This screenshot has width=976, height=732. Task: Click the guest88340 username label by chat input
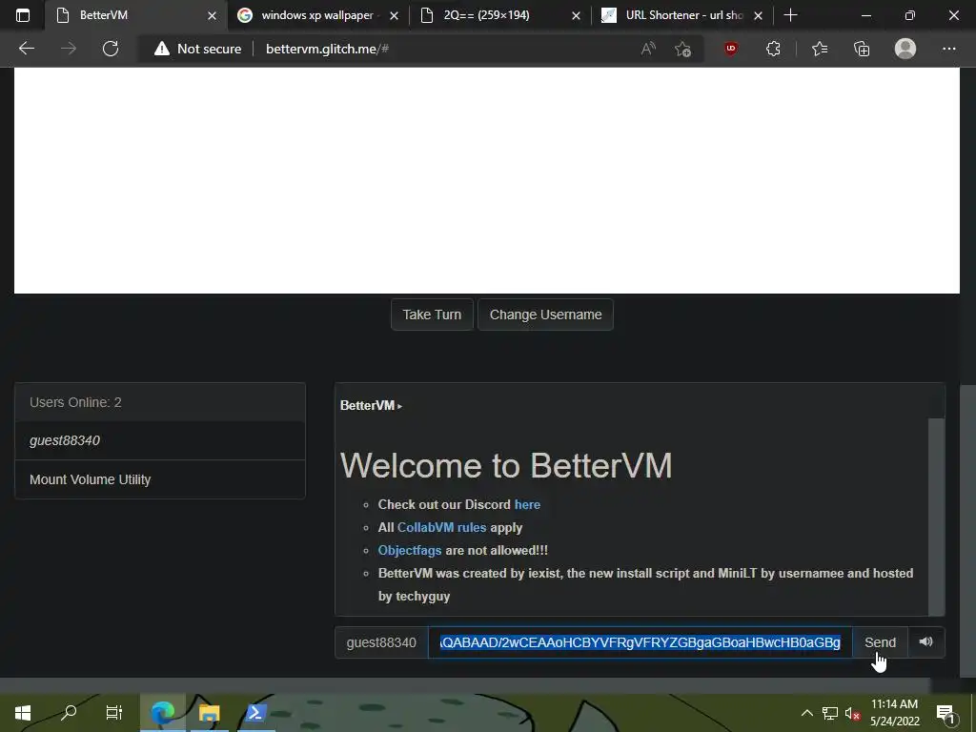(381, 642)
